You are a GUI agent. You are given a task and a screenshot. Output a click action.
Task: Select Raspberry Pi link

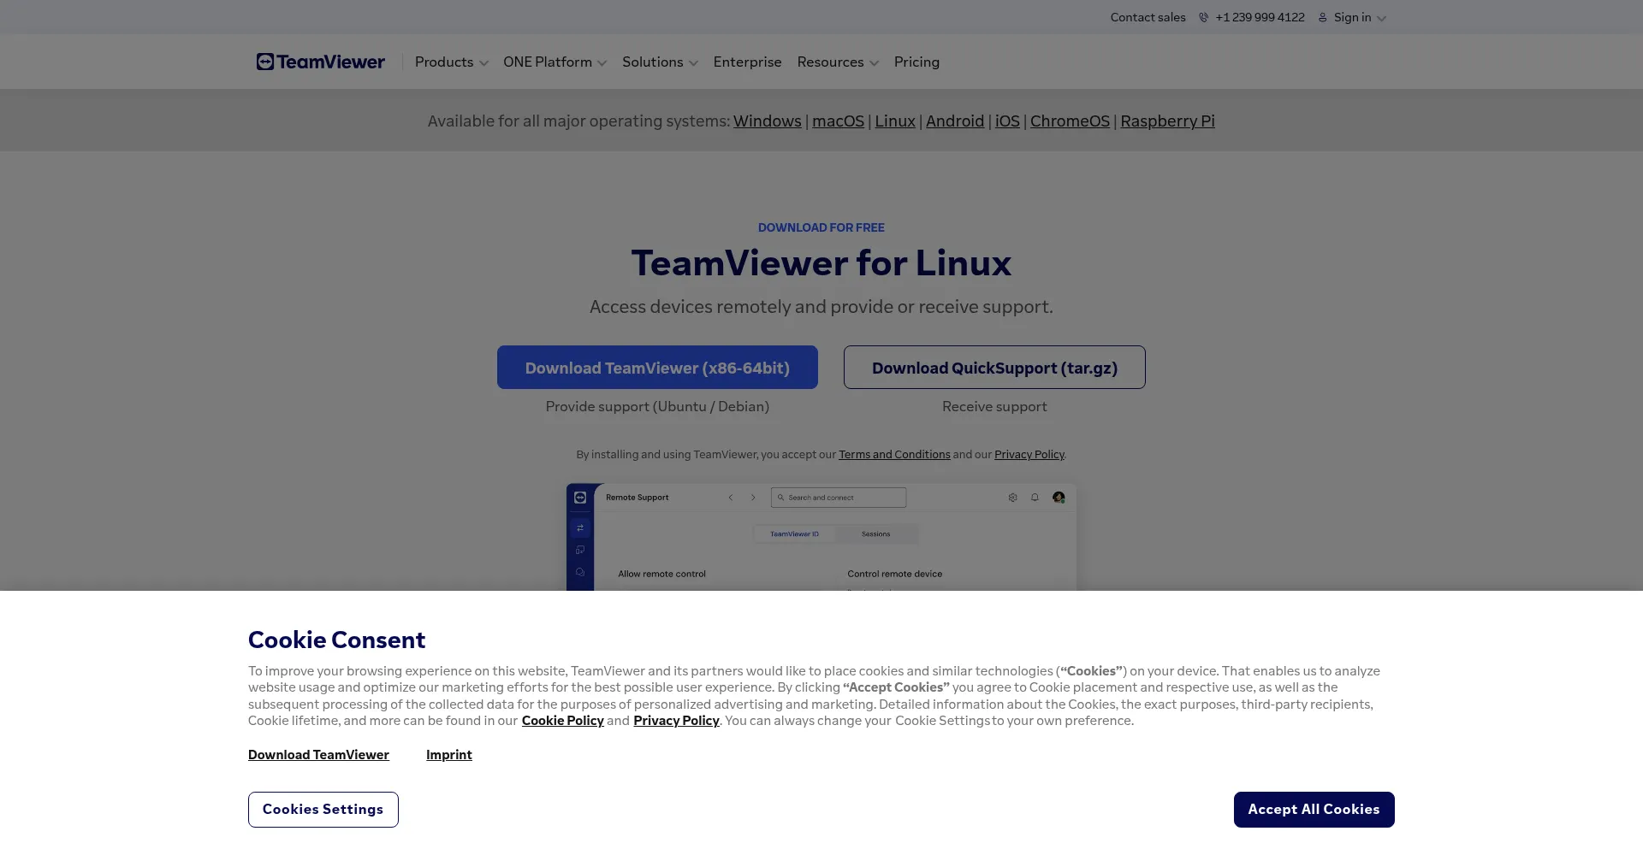coord(1167,121)
